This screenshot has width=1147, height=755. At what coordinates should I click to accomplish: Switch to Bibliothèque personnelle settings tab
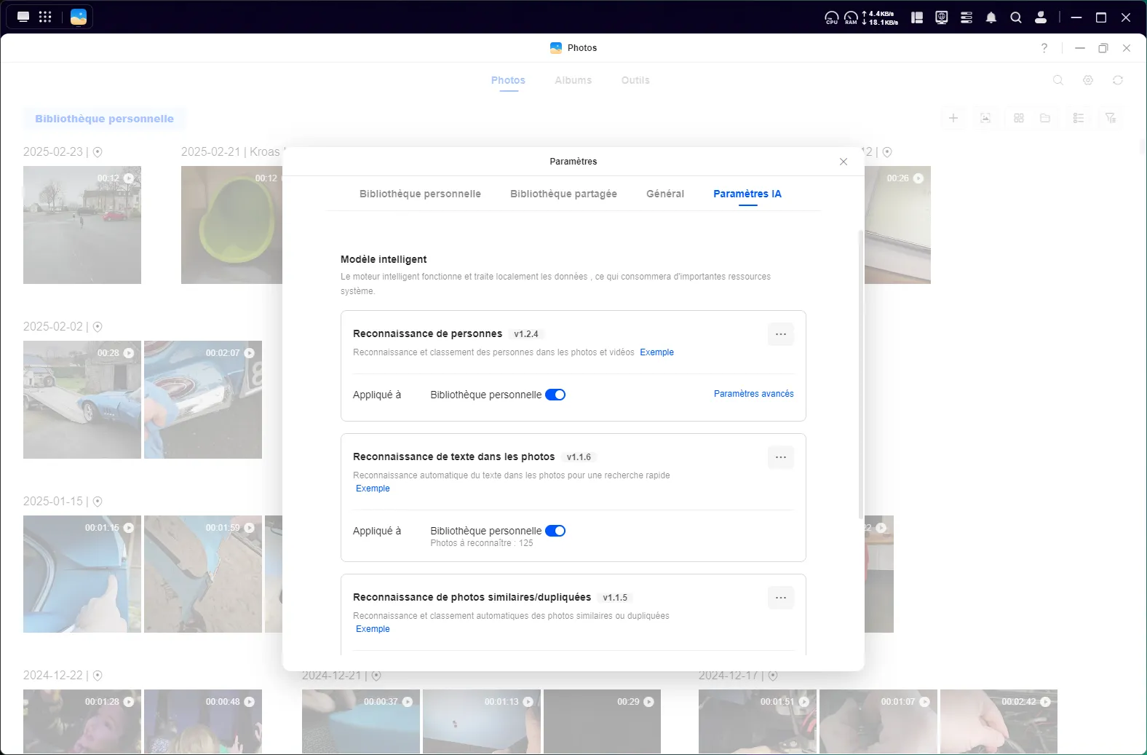coord(420,194)
